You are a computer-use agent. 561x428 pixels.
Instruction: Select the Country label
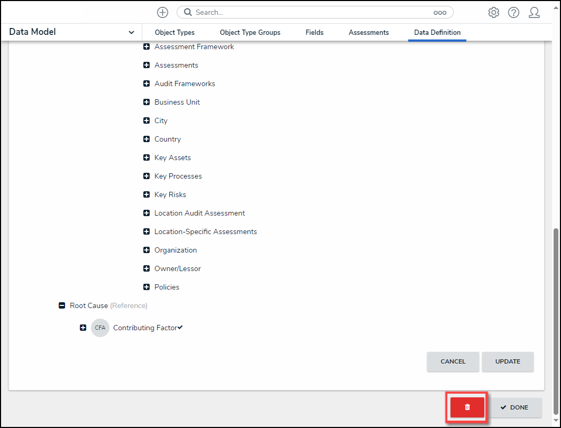168,139
